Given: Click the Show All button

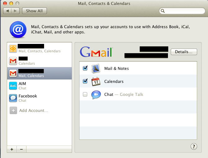Looking at the screenshot, I should coord(34,11).
